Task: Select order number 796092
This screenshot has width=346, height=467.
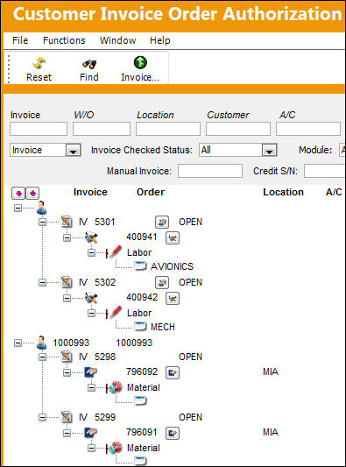Action: (142, 371)
